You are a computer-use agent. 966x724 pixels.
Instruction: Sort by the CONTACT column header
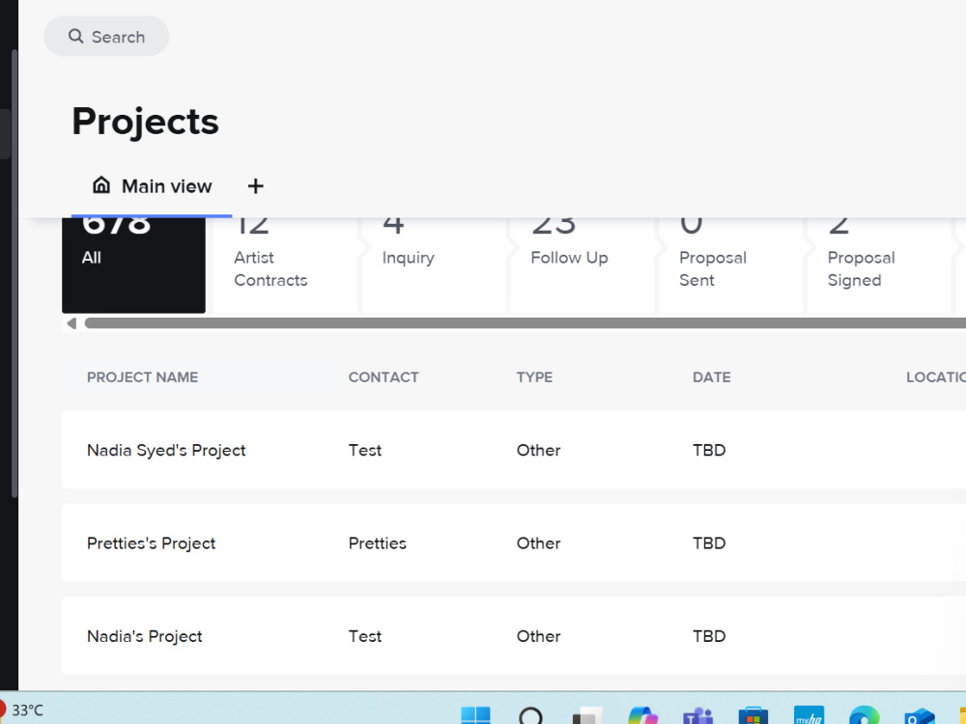coord(384,377)
